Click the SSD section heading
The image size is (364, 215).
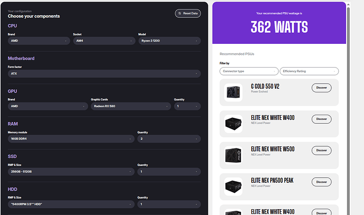pos(12,156)
